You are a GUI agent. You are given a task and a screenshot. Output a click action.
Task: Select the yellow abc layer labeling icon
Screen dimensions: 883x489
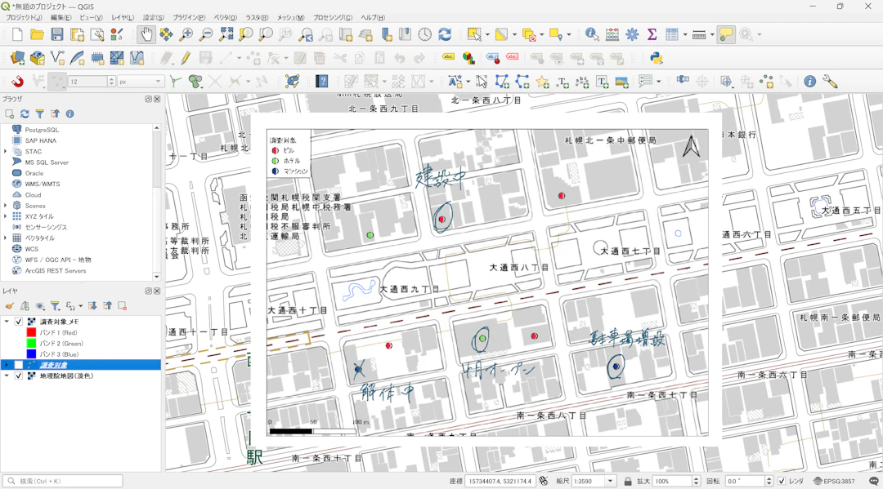(x=448, y=58)
